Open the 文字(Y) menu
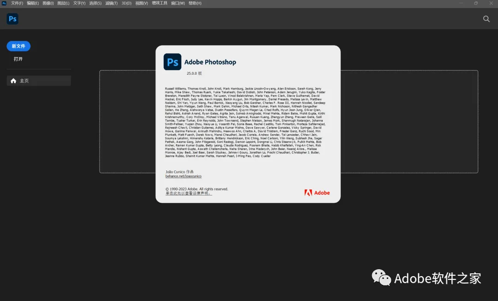Viewport: 498px width, 301px height. pyautogui.click(x=79, y=3)
